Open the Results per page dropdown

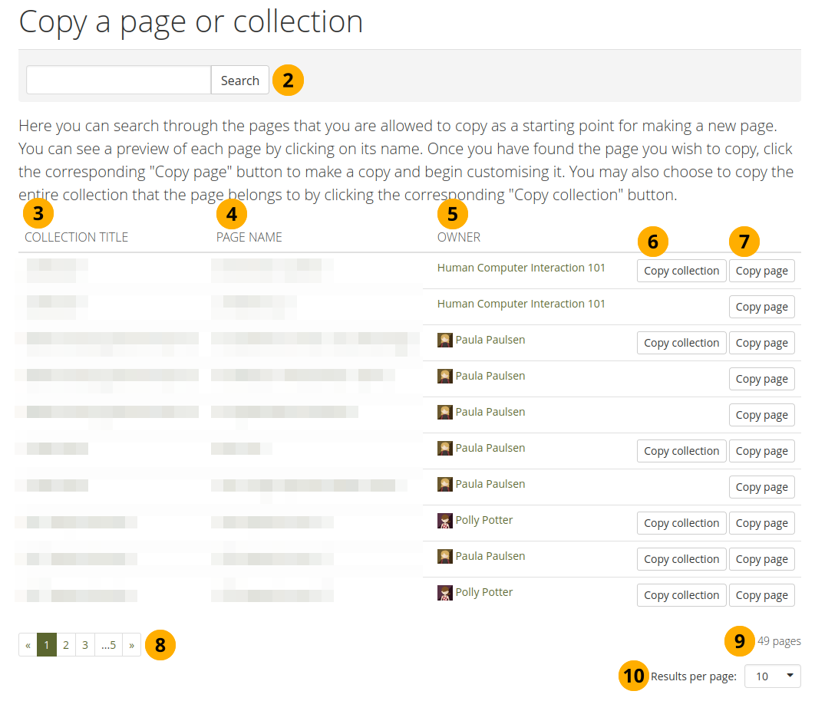772,676
